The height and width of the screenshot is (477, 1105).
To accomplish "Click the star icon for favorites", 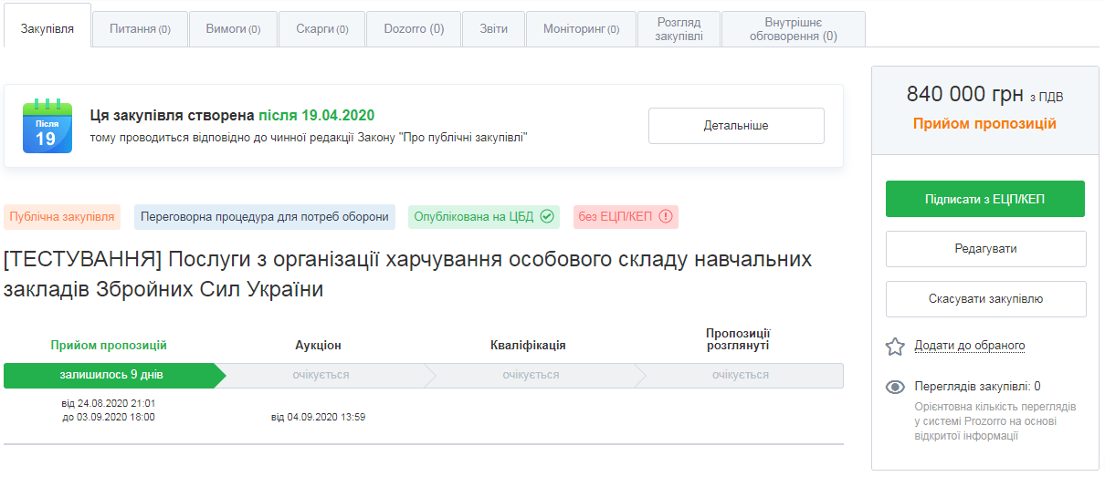I will tap(895, 347).
